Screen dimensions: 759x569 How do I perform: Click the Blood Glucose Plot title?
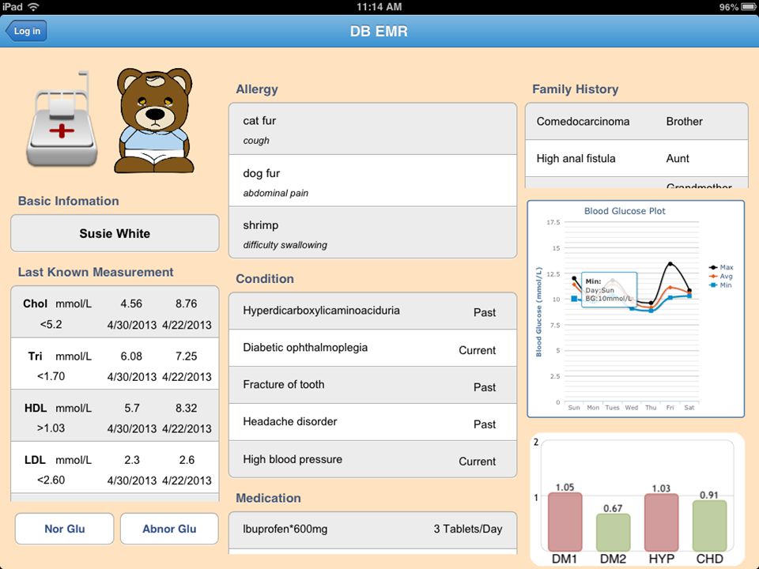pyautogui.click(x=625, y=211)
